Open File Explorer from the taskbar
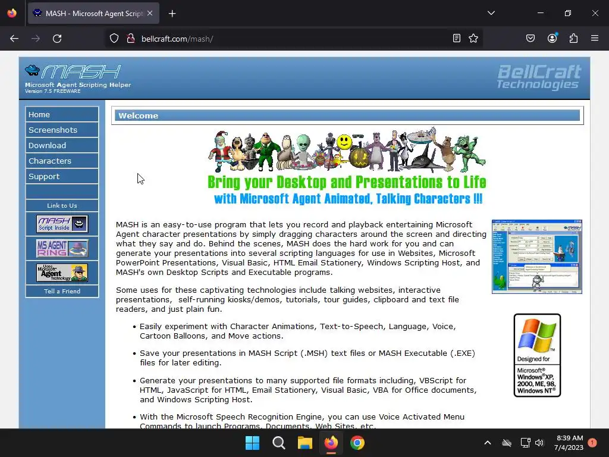Viewport: 609px width, 457px height. tap(305, 443)
